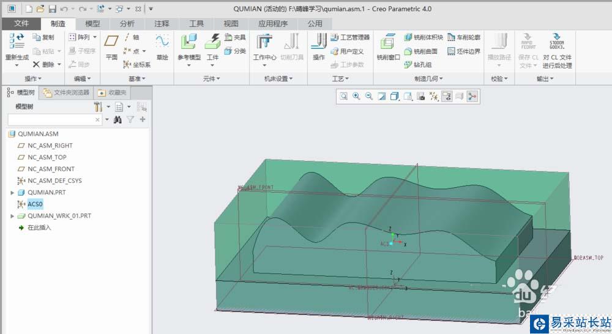
Task: Click the New file icon
Action: [29, 9]
